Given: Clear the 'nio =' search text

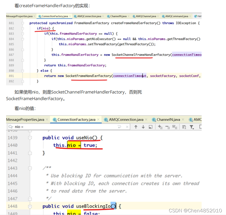Looking at the screenshot, I should 127,127.
